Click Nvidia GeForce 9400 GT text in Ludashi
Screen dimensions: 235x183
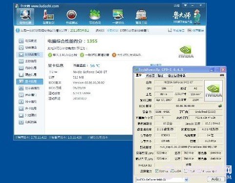point(90,72)
